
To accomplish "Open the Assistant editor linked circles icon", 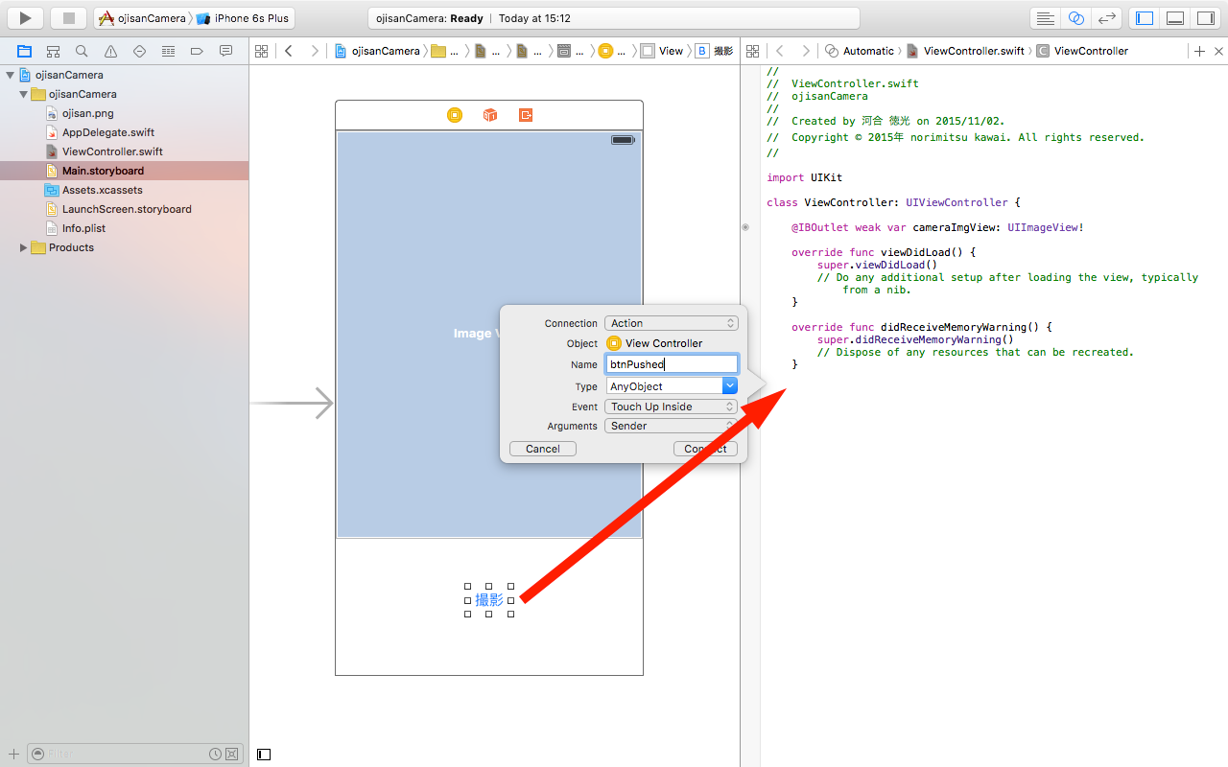I will coord(1075,17).
